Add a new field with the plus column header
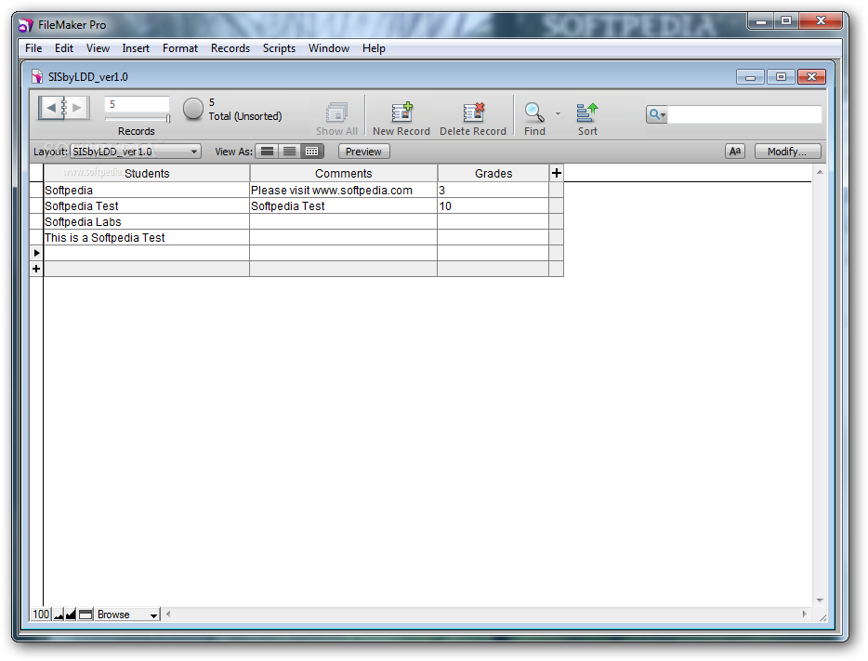Viewport: 868px width, 661px height. (557, 173)
